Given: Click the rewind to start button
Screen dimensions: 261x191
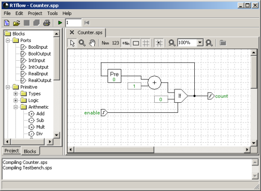Looking at the screenshot, I should click(87, 23).
